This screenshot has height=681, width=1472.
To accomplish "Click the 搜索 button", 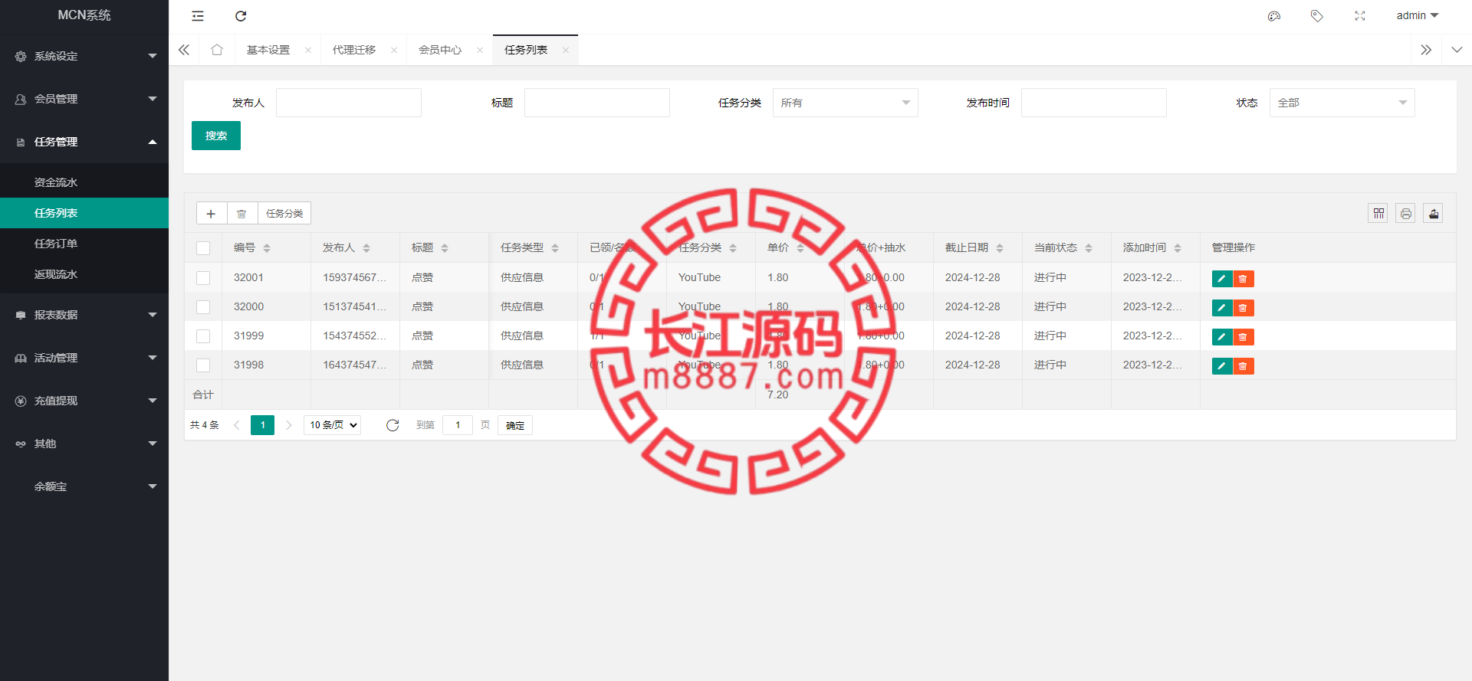I will coord(216,136).
